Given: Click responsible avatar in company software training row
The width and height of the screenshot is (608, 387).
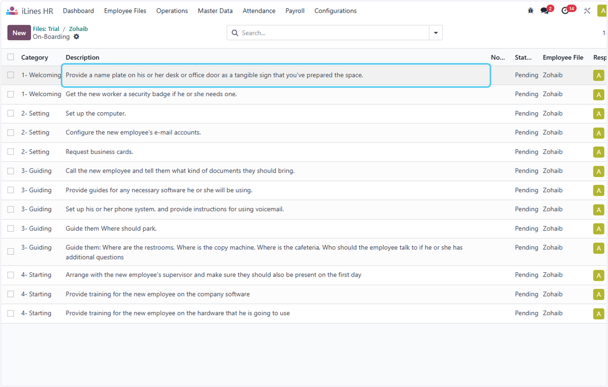Looking at the screenshot, I should [x=599, y=295].
